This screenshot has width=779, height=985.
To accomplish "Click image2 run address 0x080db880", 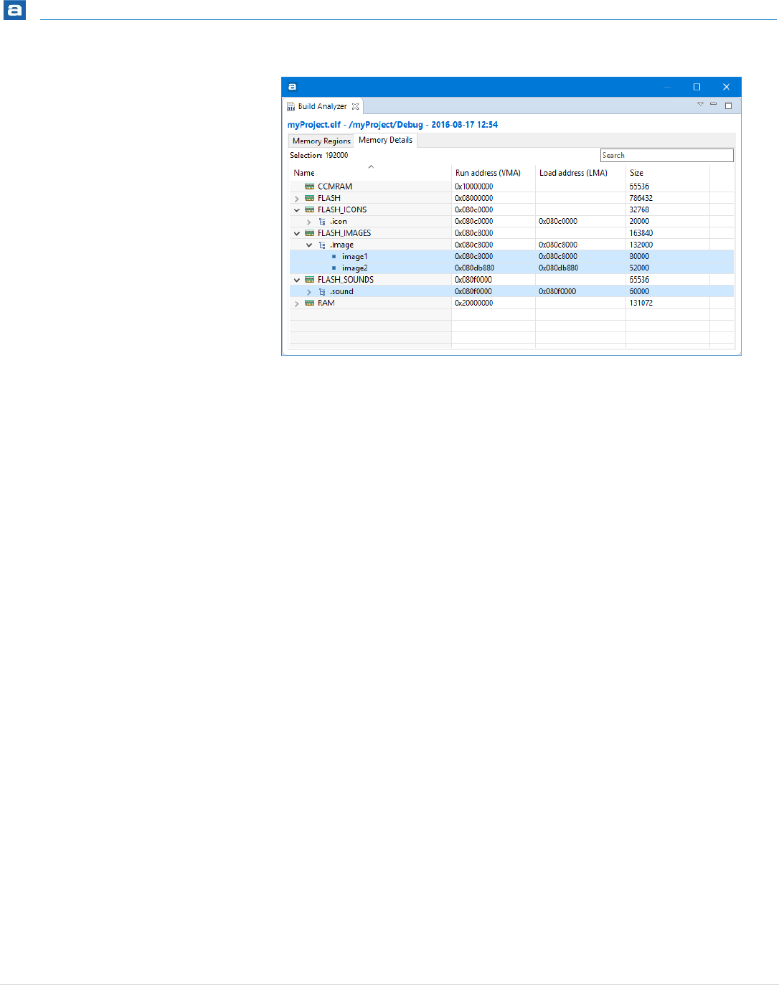I will (474, 268).
